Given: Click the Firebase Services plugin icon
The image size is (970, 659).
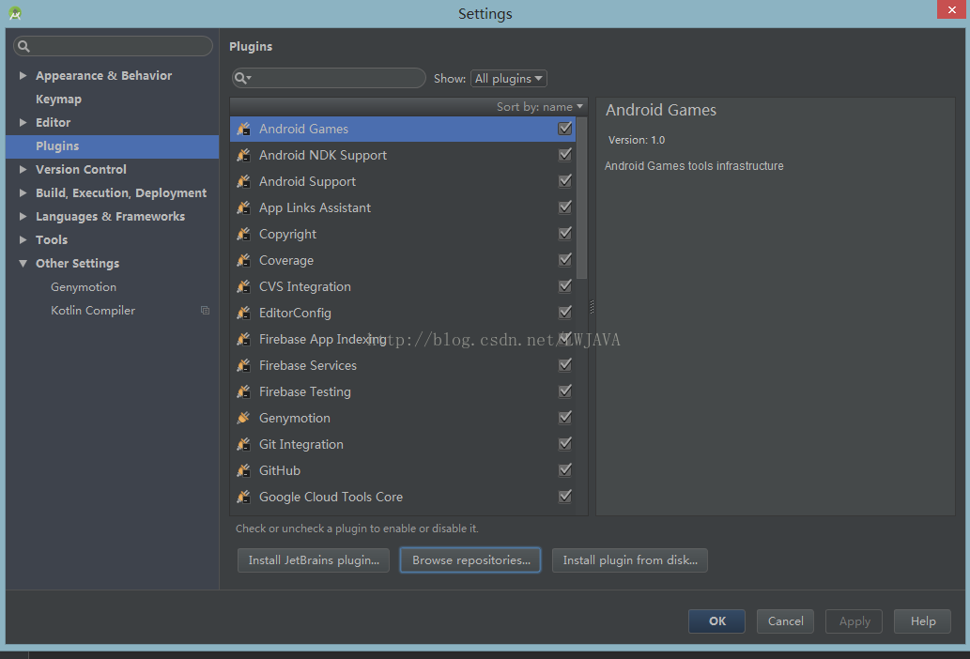Looking at the screenshot, I should click(244, 365).
